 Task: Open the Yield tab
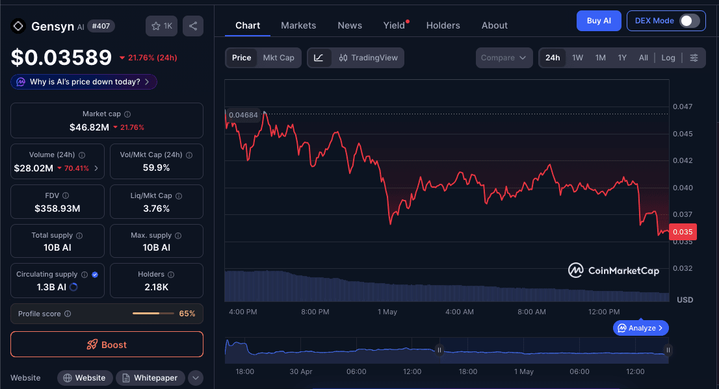click(395, 26)
